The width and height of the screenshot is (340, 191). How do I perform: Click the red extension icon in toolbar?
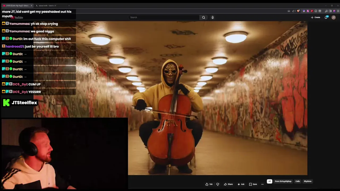[x=312, y=11]
